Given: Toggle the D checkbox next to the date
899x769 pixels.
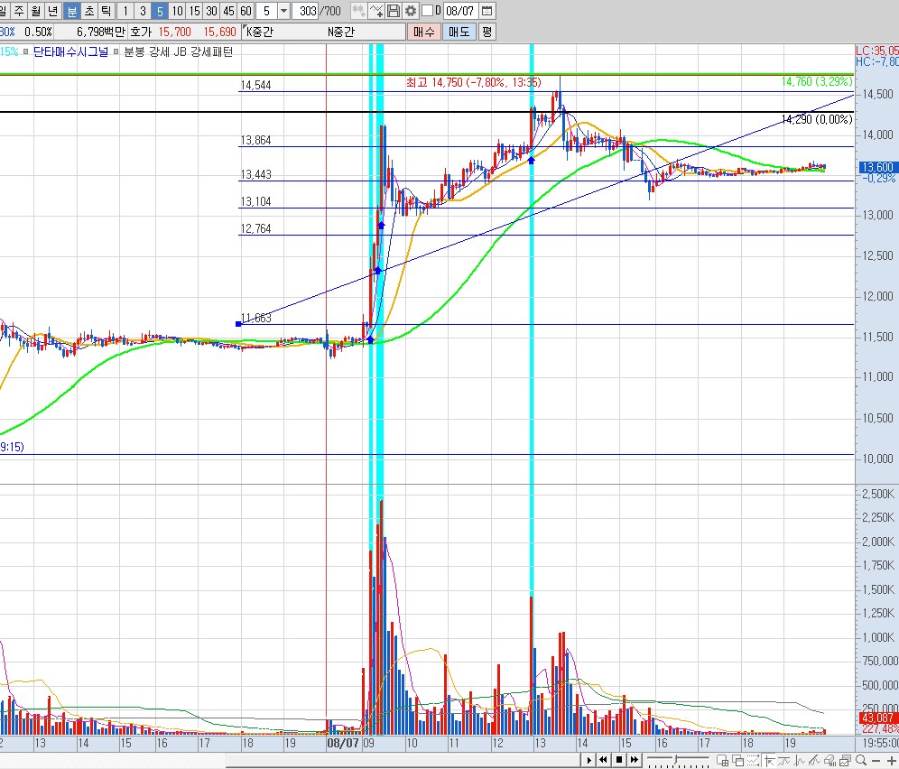Looking at the screenshot, I should pos(427,10).
